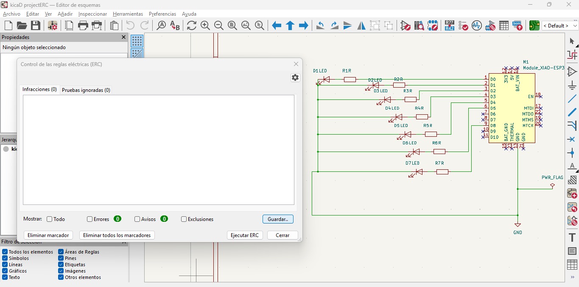Viewport: 579px width, 287px height.
Task: Pick the draw bus tool
Action: click(x=572, y=112)
